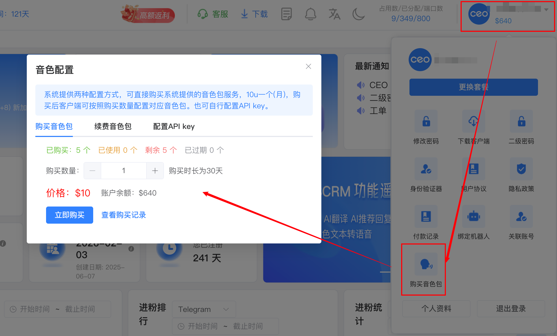Image resolution: width=557 pixels, height=336 pixels.
Task: Open the Telegram platform dropdown
Action: point(204,309)
